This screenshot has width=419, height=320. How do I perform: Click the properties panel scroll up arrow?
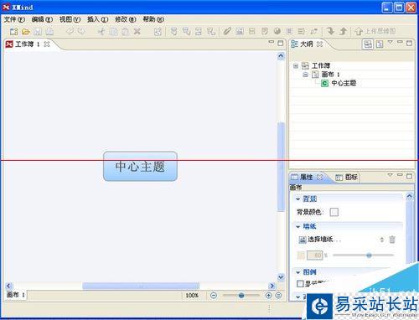pyautogui.click(x=409, y=196)
